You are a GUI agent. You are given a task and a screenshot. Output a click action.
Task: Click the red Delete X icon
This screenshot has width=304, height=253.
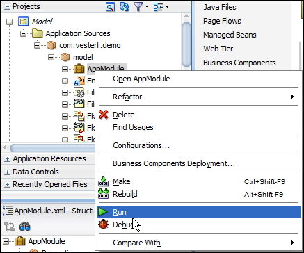click(103, 115)
